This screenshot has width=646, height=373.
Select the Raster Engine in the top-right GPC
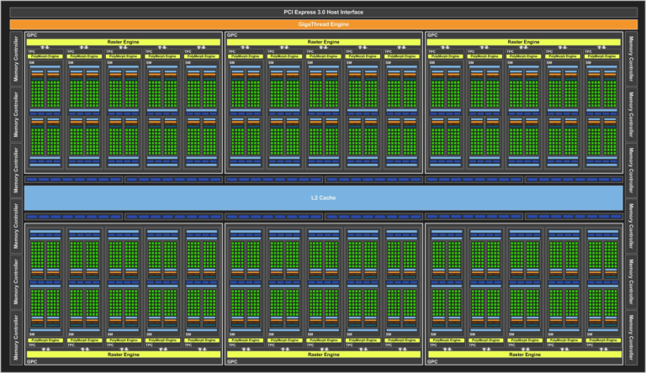click(x=524, y=41)
